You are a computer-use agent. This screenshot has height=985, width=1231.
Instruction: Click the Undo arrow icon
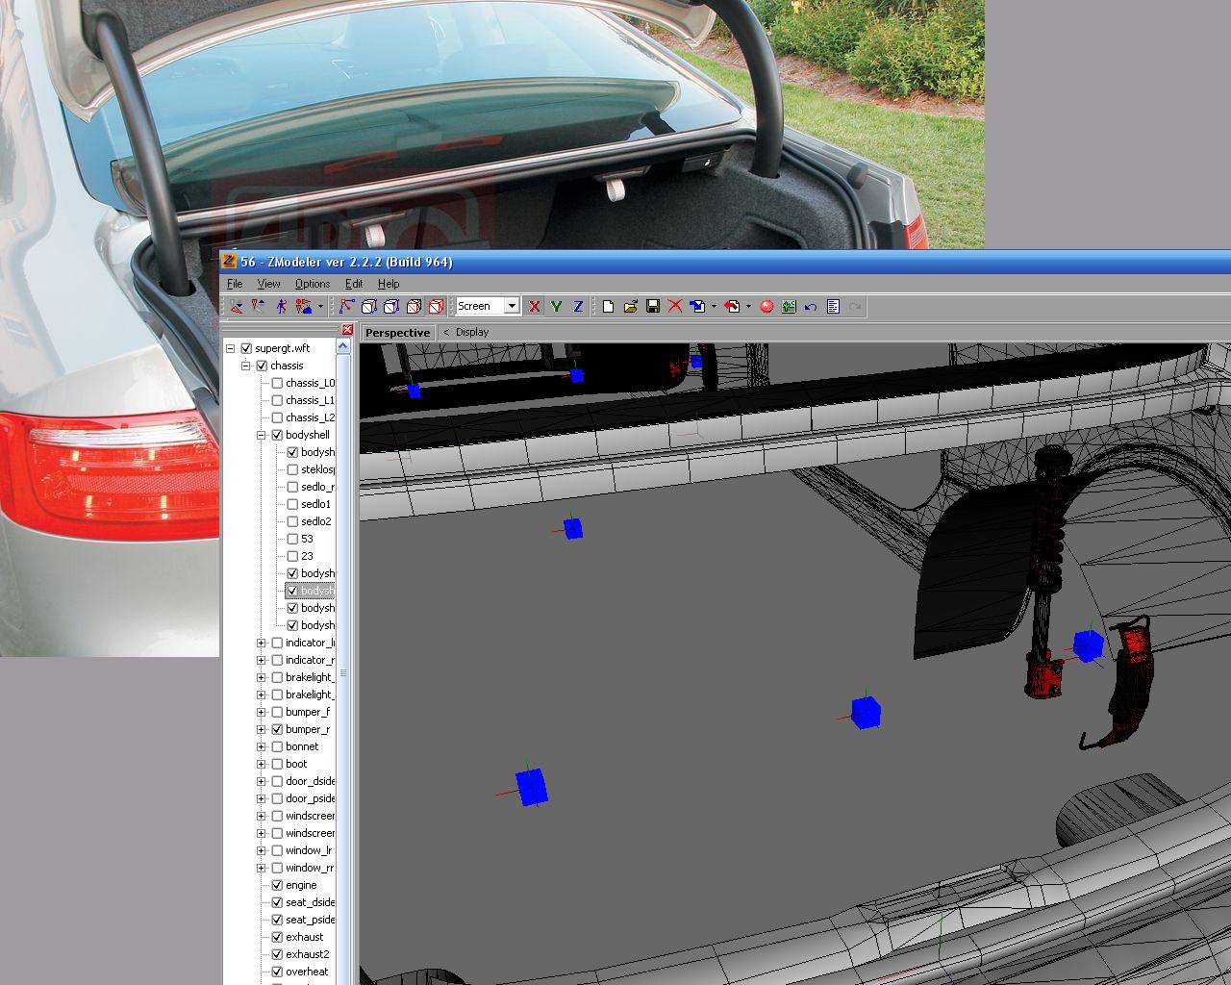pyautogui.click(x=811, y=306)
